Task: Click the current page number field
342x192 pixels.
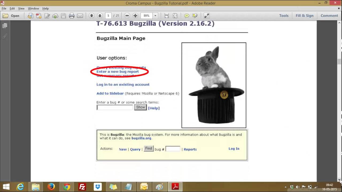Action: [108, 16]
